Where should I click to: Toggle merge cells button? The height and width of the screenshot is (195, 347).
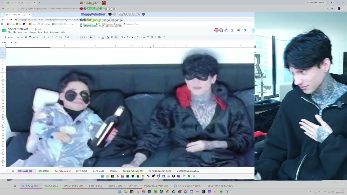(x=116, y=37)
